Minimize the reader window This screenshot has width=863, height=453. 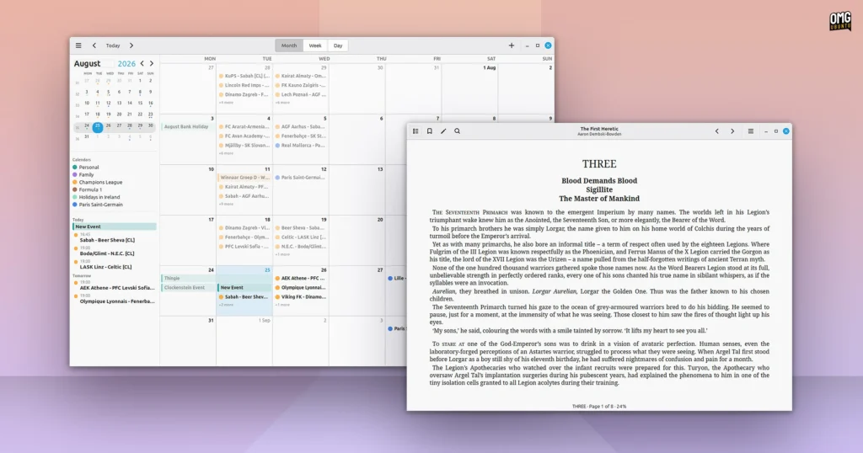[765, 131]
